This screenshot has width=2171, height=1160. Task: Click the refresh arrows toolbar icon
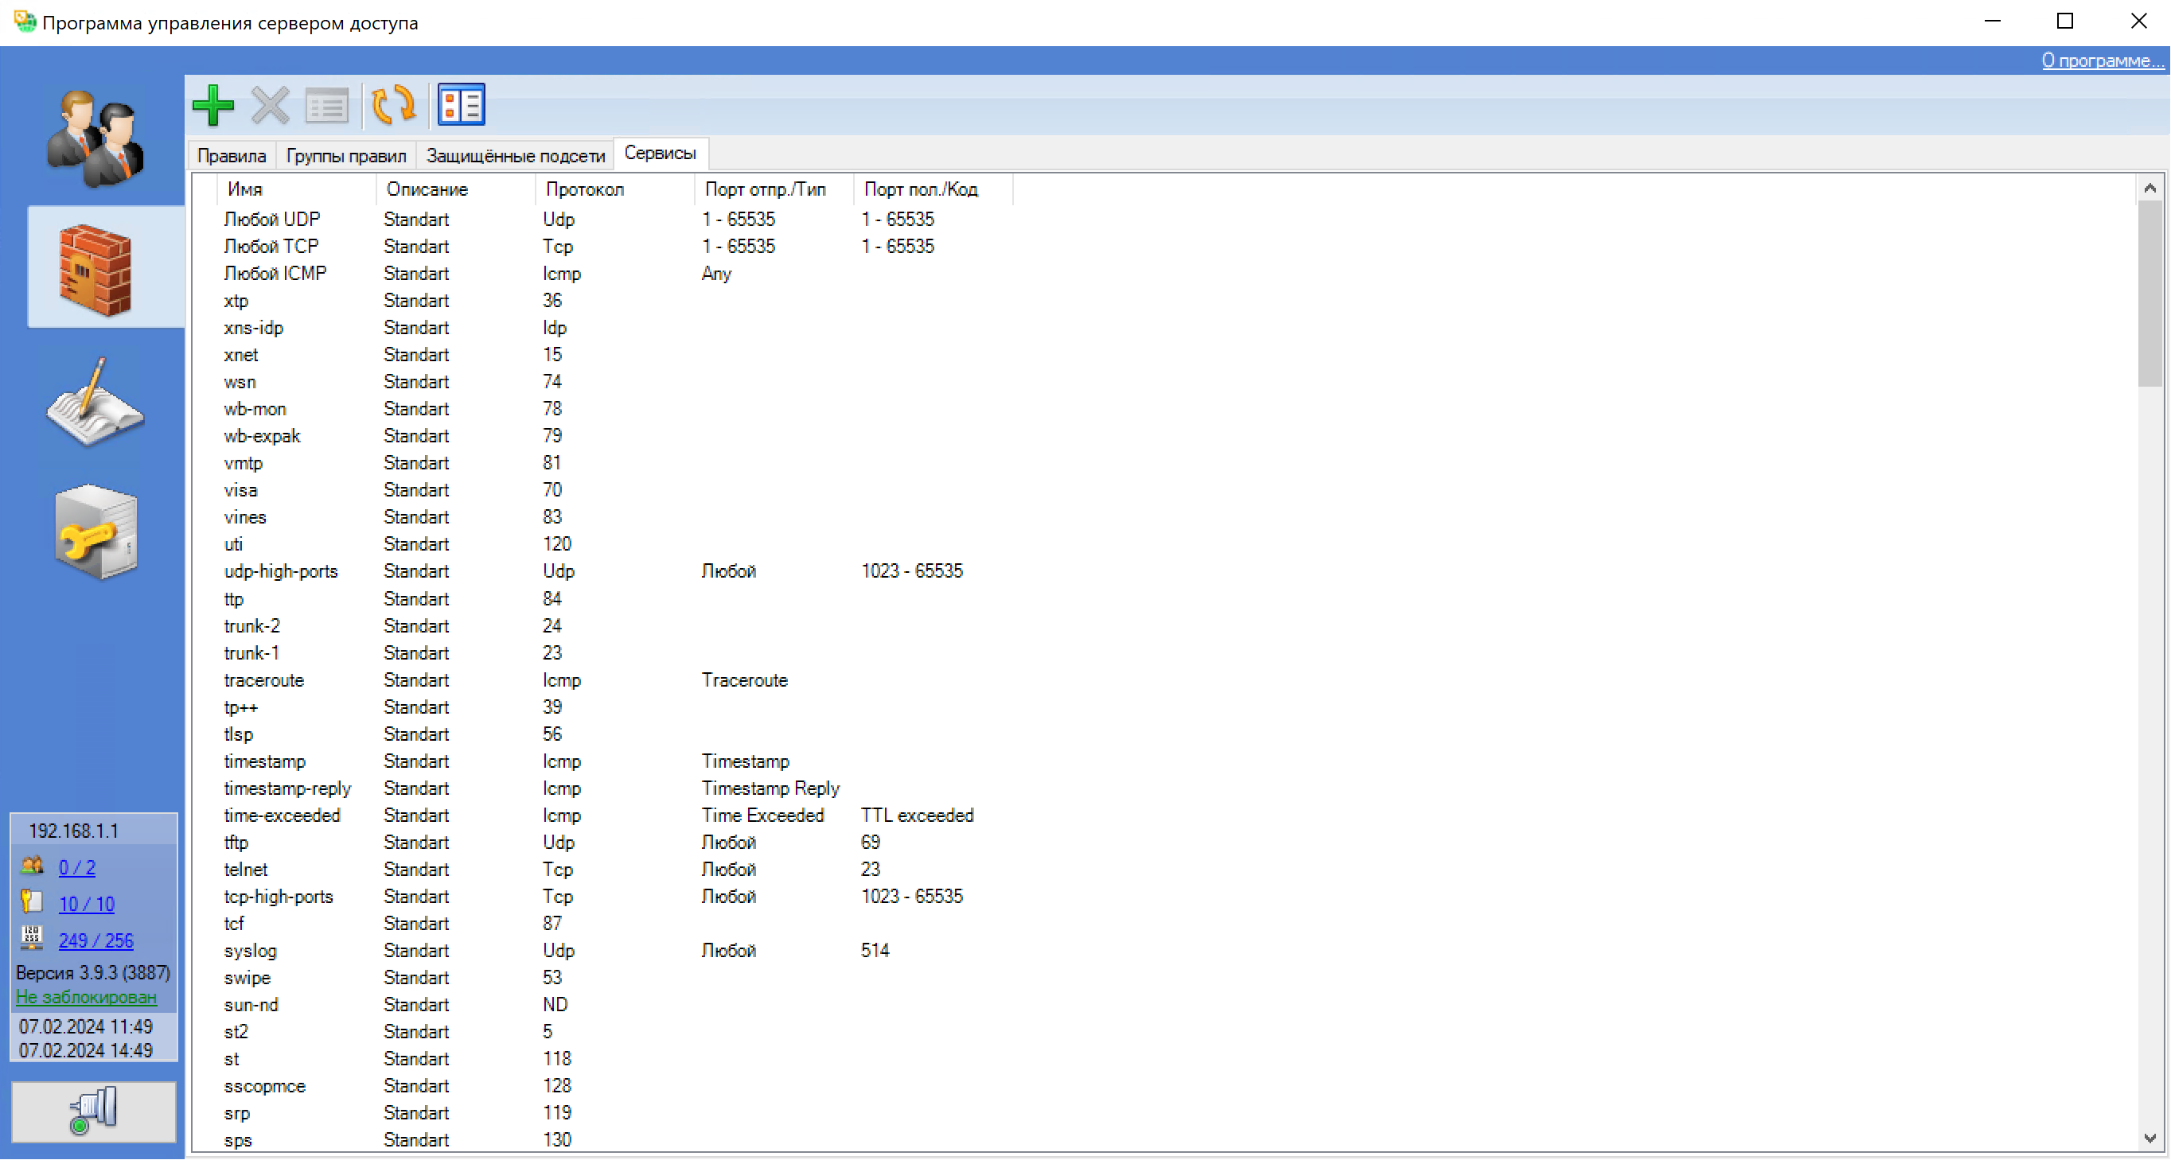(394, 106)
